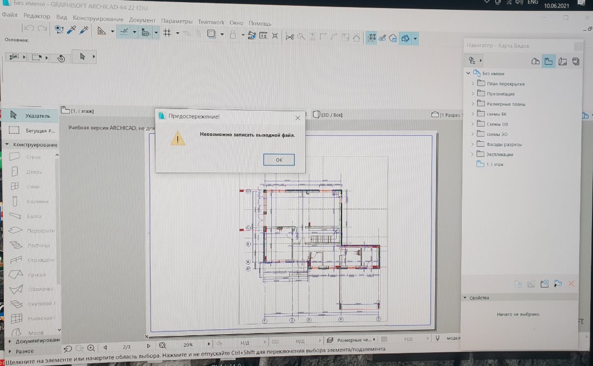Click the zoom-in magnifier in bottom bar
The height and width of the screenshot is (366, 593).
(x=91, y=348)
